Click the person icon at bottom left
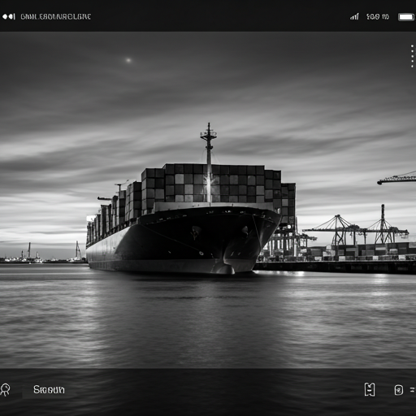 [x=5, y=390]
